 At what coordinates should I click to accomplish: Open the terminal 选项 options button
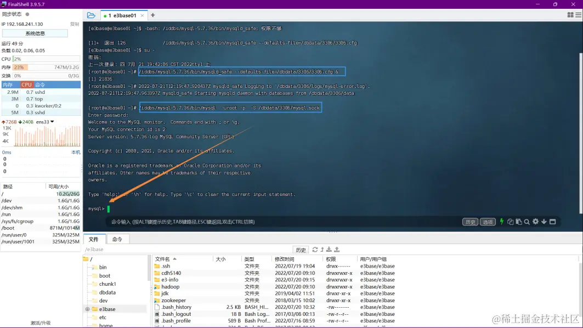coord(488,222)
